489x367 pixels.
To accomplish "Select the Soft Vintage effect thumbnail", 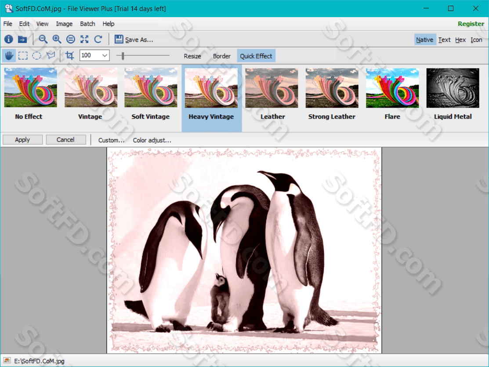I will click(x=151, y=88).
